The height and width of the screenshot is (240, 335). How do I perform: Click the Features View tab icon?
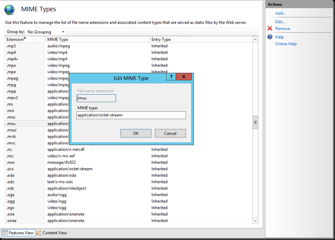(x=5, y=233)
